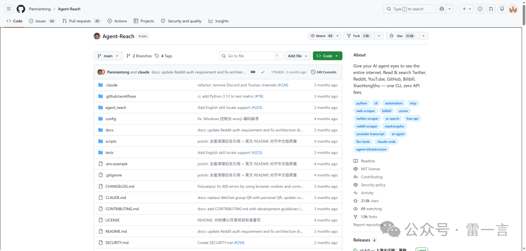Open the Add file dropdown

297,56
